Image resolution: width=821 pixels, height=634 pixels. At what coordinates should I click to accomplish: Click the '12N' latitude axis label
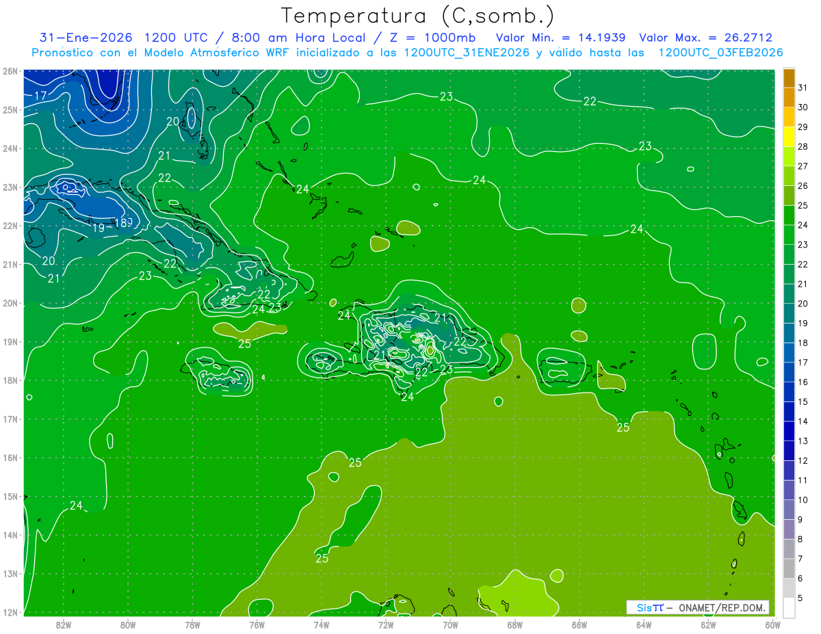(10, 612)
